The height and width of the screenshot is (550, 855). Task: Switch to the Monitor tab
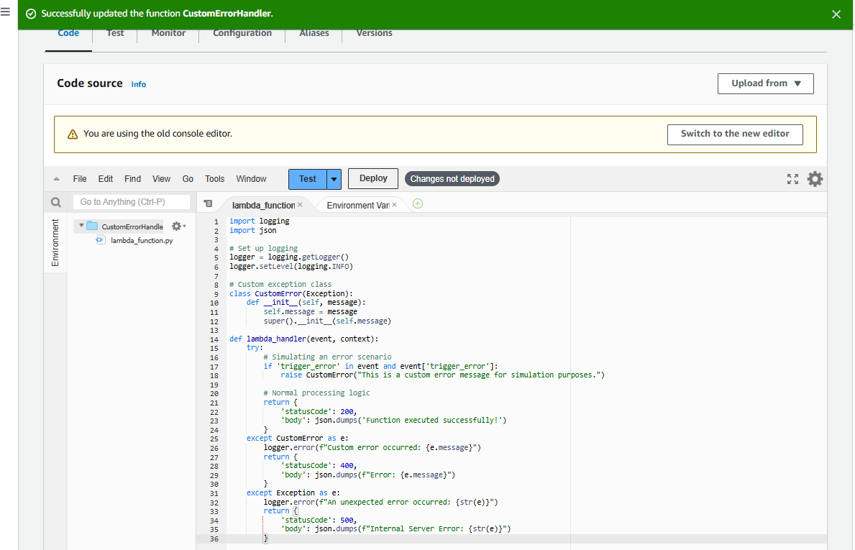tap(168, 33)
